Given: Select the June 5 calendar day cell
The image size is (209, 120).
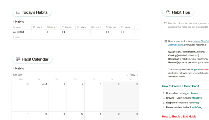Looking at the screenshot, I should pos(112,96).
